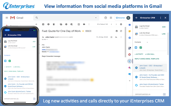Viewport: 171px width, 106px height.
Task: Go back in iEnterprise CRM panel
Action: tap(137, 18)
